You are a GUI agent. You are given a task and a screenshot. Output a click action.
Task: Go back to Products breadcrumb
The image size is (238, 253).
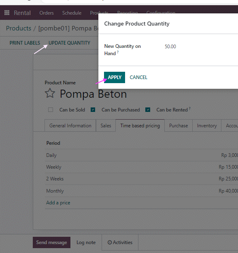coord(19,28)
